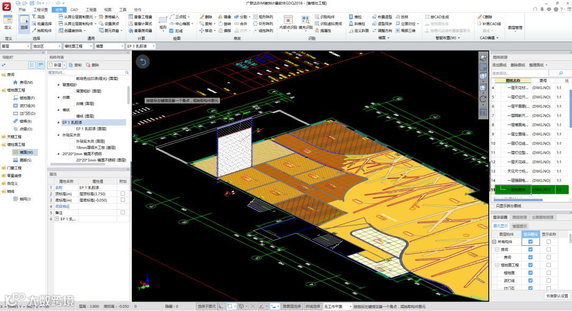Open the 新建 dropdown arrow
Viewport: 572px width, 311px height.
65,65
